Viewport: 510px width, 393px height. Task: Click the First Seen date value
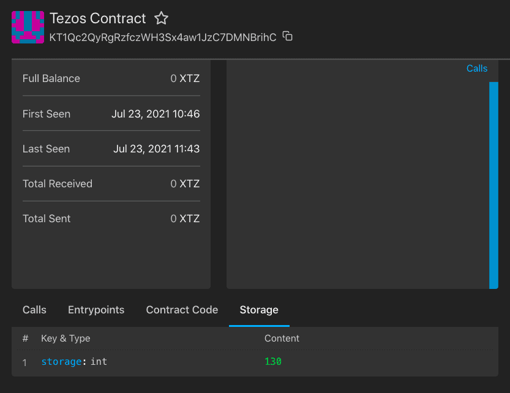[156, 114]
